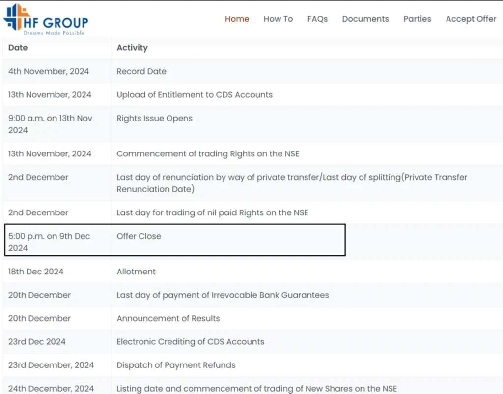Click the 4th November, 2024 date cell
Viewport: 503px width, 394px height.
click(49, 71)
